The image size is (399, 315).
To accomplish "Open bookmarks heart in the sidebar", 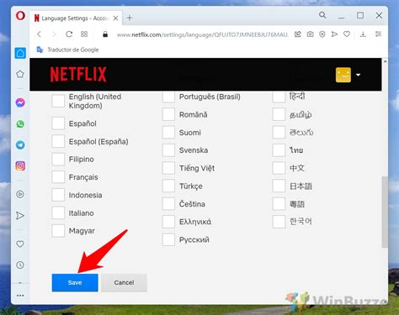I will (x=20, y=244).
